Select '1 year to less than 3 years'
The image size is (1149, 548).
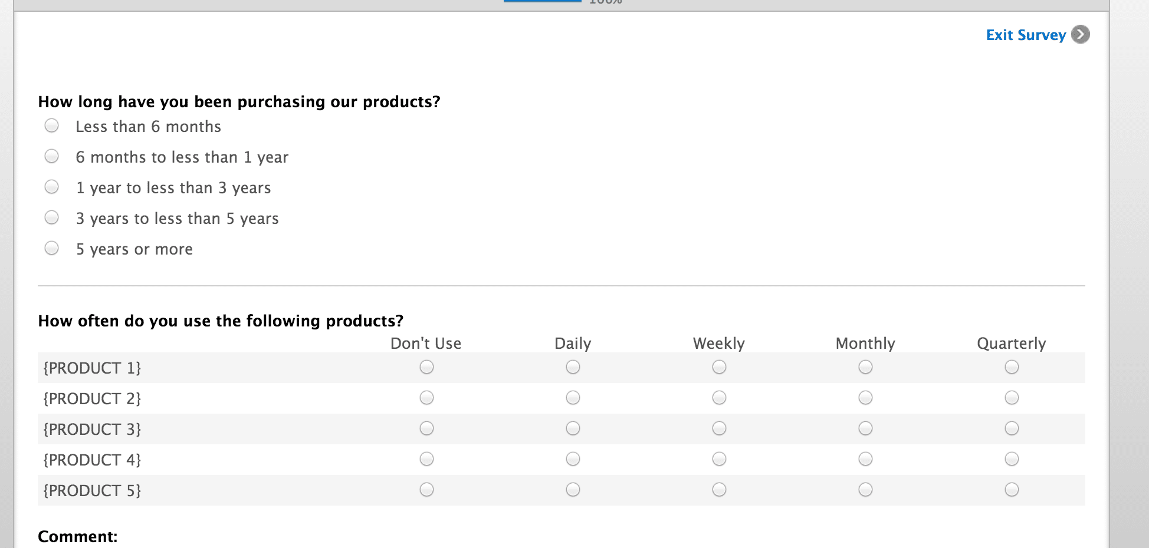point(52,187)
